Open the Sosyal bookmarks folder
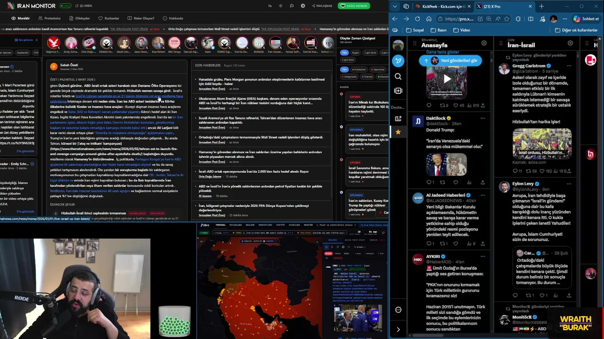604x339 pixels. [x=415, y=30]
